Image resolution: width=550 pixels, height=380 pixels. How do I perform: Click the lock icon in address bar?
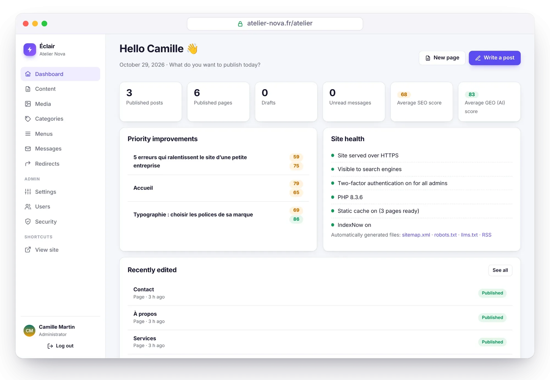tap(240, 24)
